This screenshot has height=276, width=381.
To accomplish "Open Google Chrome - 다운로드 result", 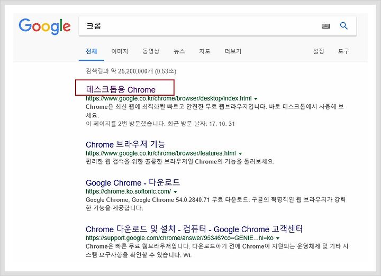I will tap(133, 182).
